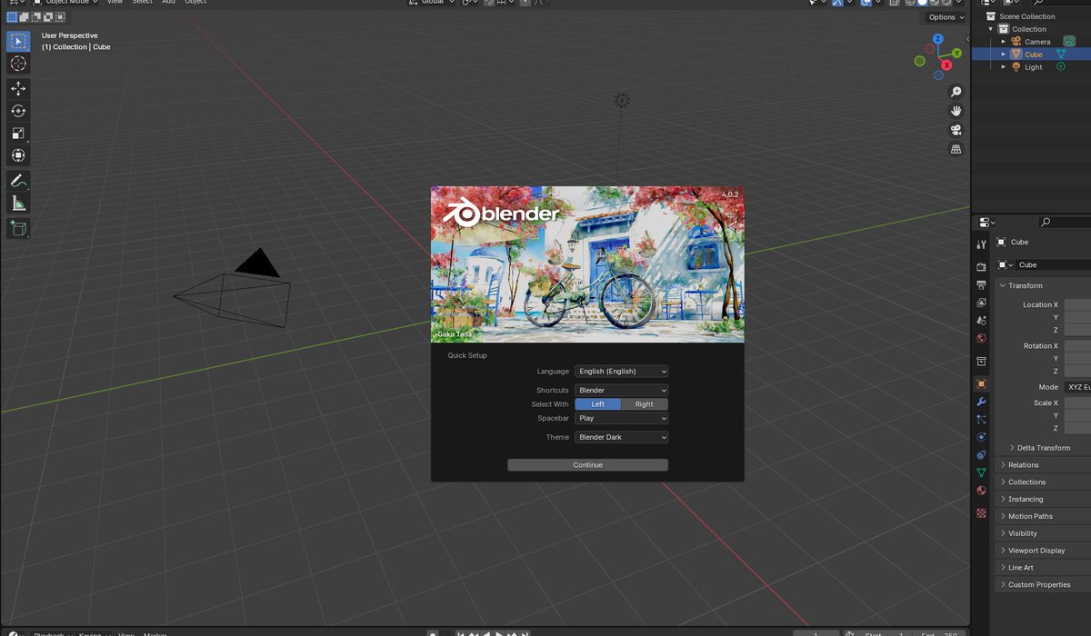This screenshot has width=1091, height=636.
Task: Expand the Instancing panel
Action: (x=1042, y=499)
